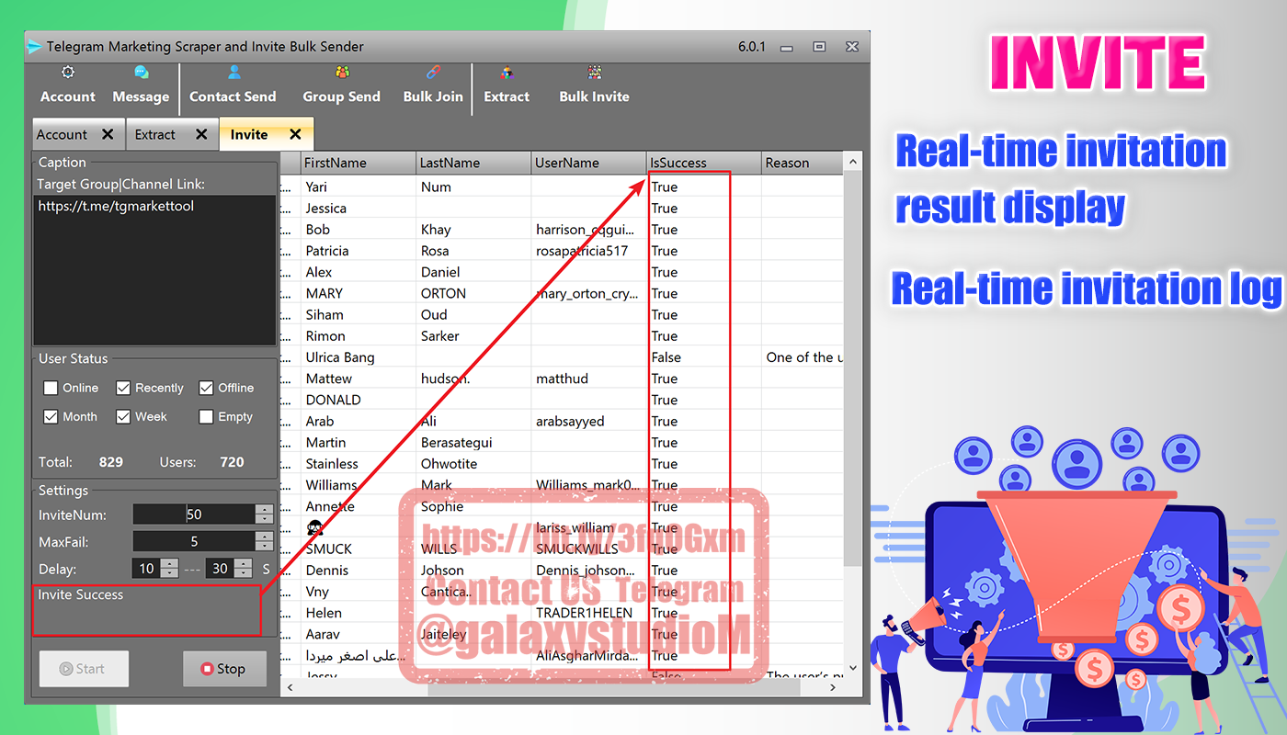The width and height of the screenshot is (1287, 735).
Task: Click the Start button
Action: [84, 669]
